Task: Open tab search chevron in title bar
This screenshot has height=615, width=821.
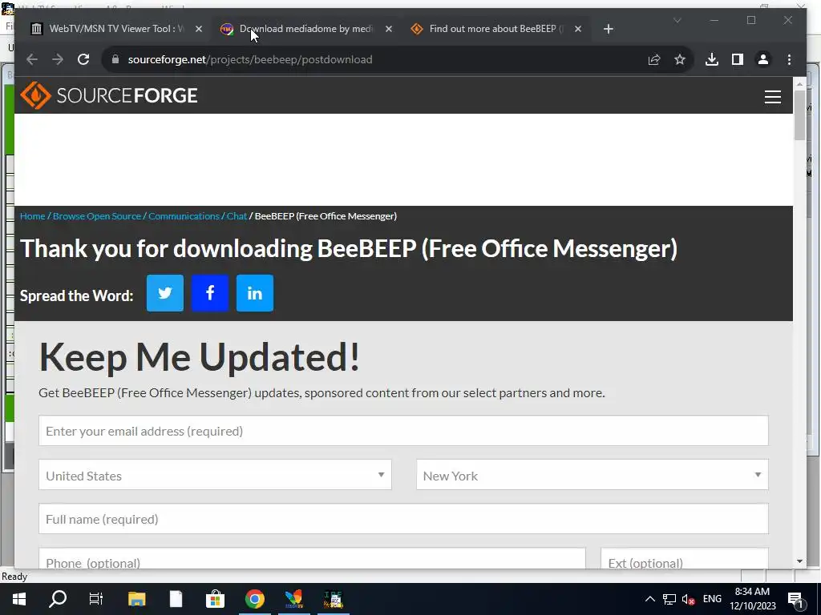Action: pos(677,20)
